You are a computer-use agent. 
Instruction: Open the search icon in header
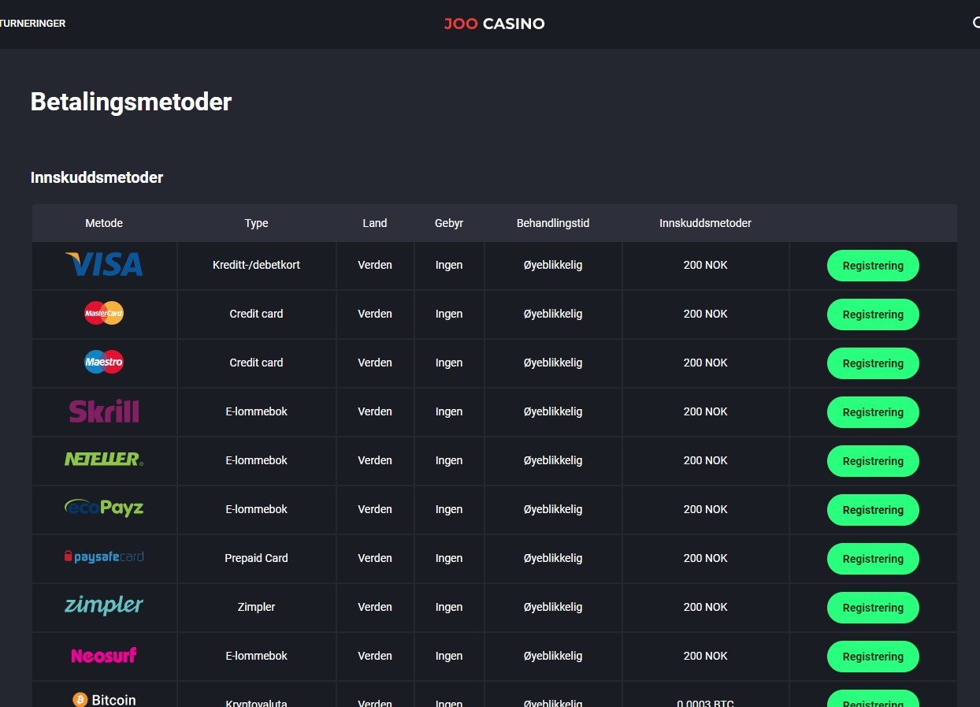click(x=975, y=23)
